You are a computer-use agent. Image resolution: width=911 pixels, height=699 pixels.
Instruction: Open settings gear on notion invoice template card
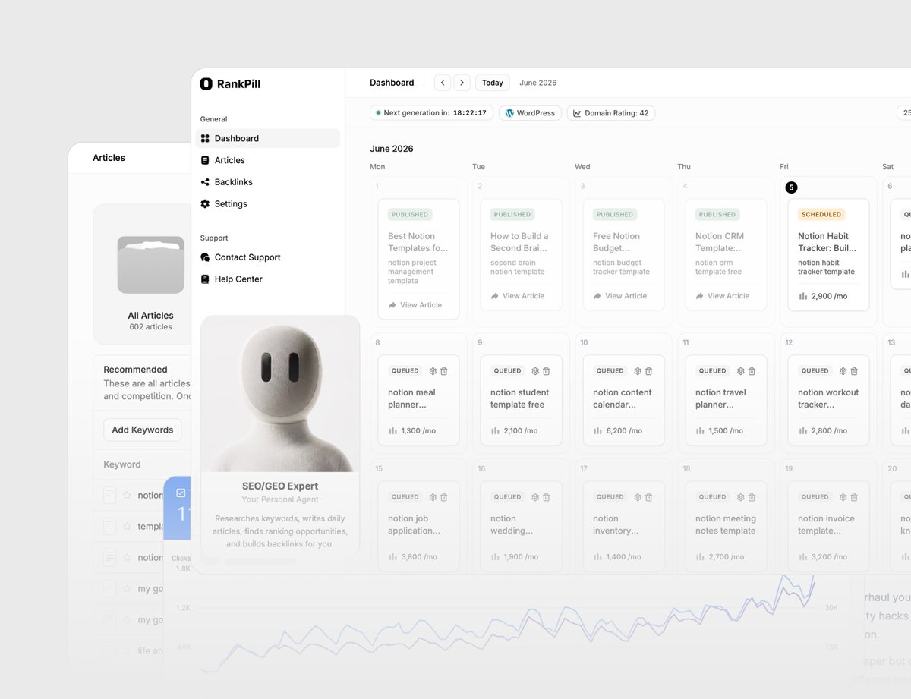coord(843,497)
